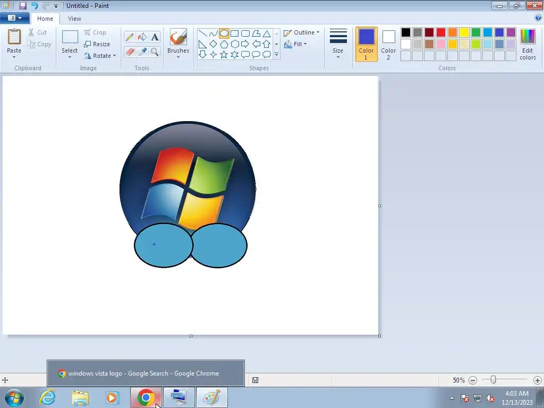This screenshot has width=544, height=408.
Task: Click the Undo arrow in the title bar
Action: (35, 5)
